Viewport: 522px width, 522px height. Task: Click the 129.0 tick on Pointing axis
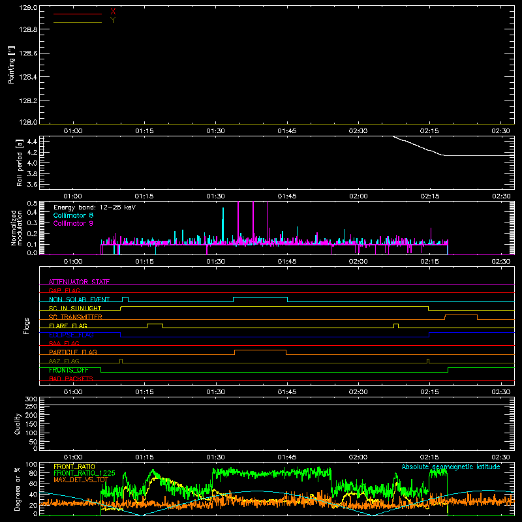tap(28, 8)
